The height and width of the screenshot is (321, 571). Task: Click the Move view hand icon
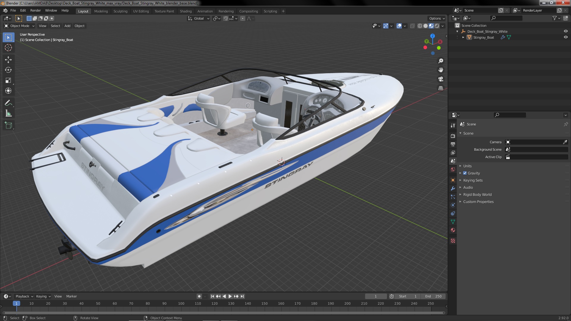click(441, 70)
